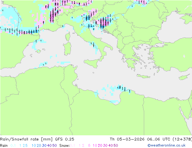Click the island of Crete on the map
Viewport: 192px width, 148px height.
[143, 76]
